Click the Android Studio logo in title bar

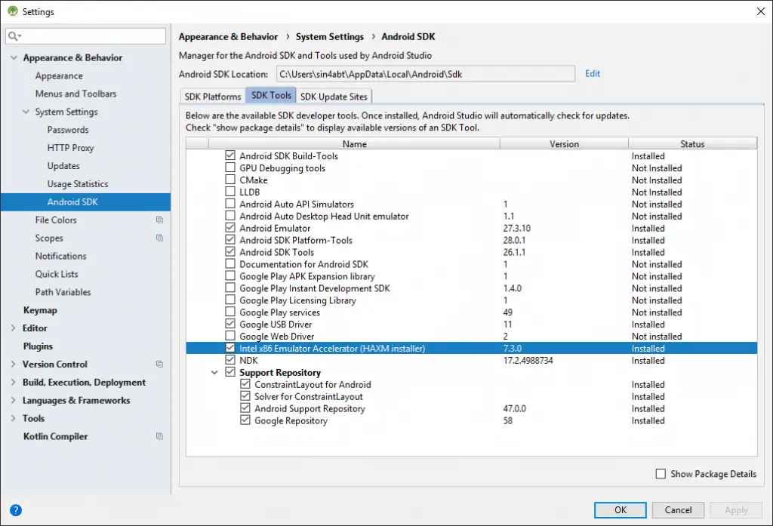13,11
